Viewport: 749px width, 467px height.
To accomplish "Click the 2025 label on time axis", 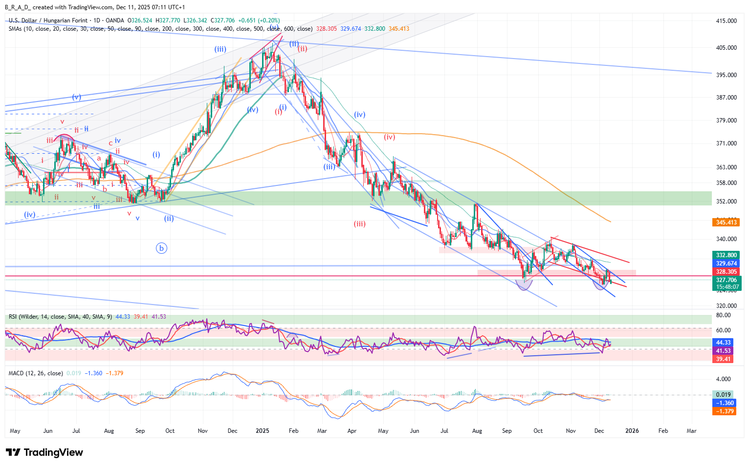I will [263, 431].
